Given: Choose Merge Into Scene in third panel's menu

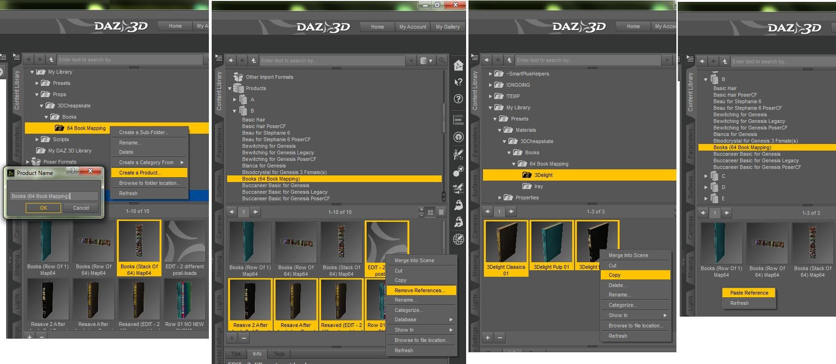Looking at the screenshot, I should click(x=636, y=255).
